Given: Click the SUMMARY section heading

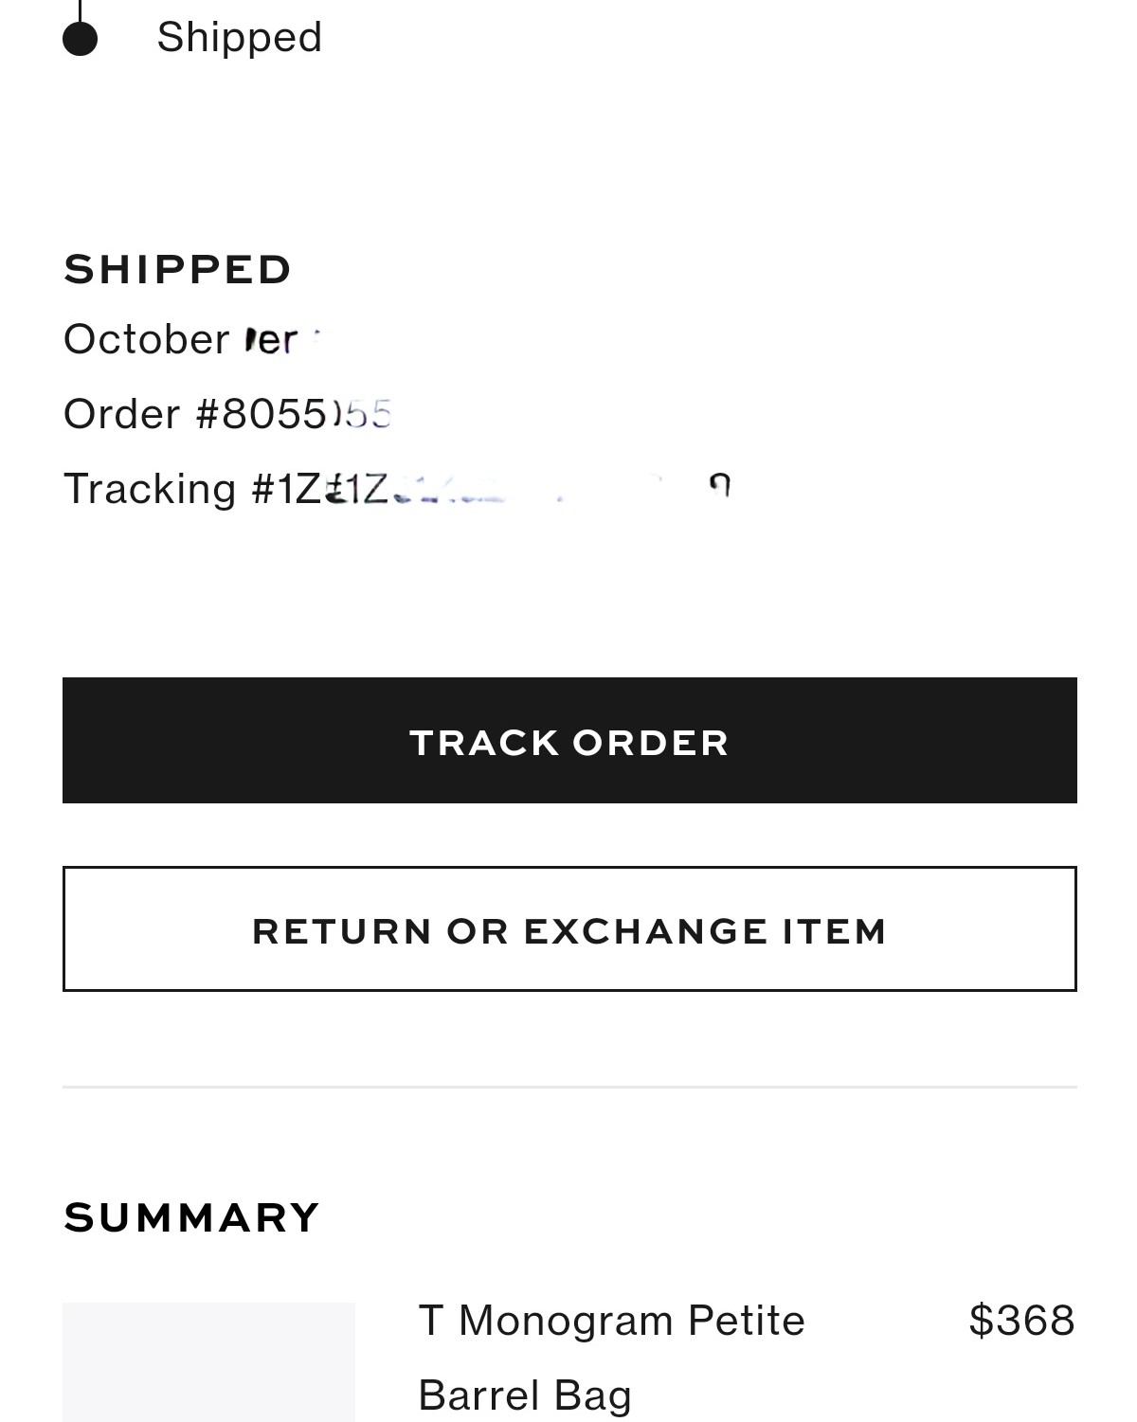Looking at the screenshot, I should [x=191, y=1217].
